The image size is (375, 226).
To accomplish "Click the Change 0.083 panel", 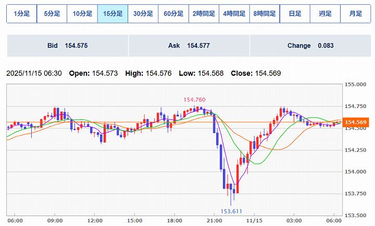I will point(309,46).
